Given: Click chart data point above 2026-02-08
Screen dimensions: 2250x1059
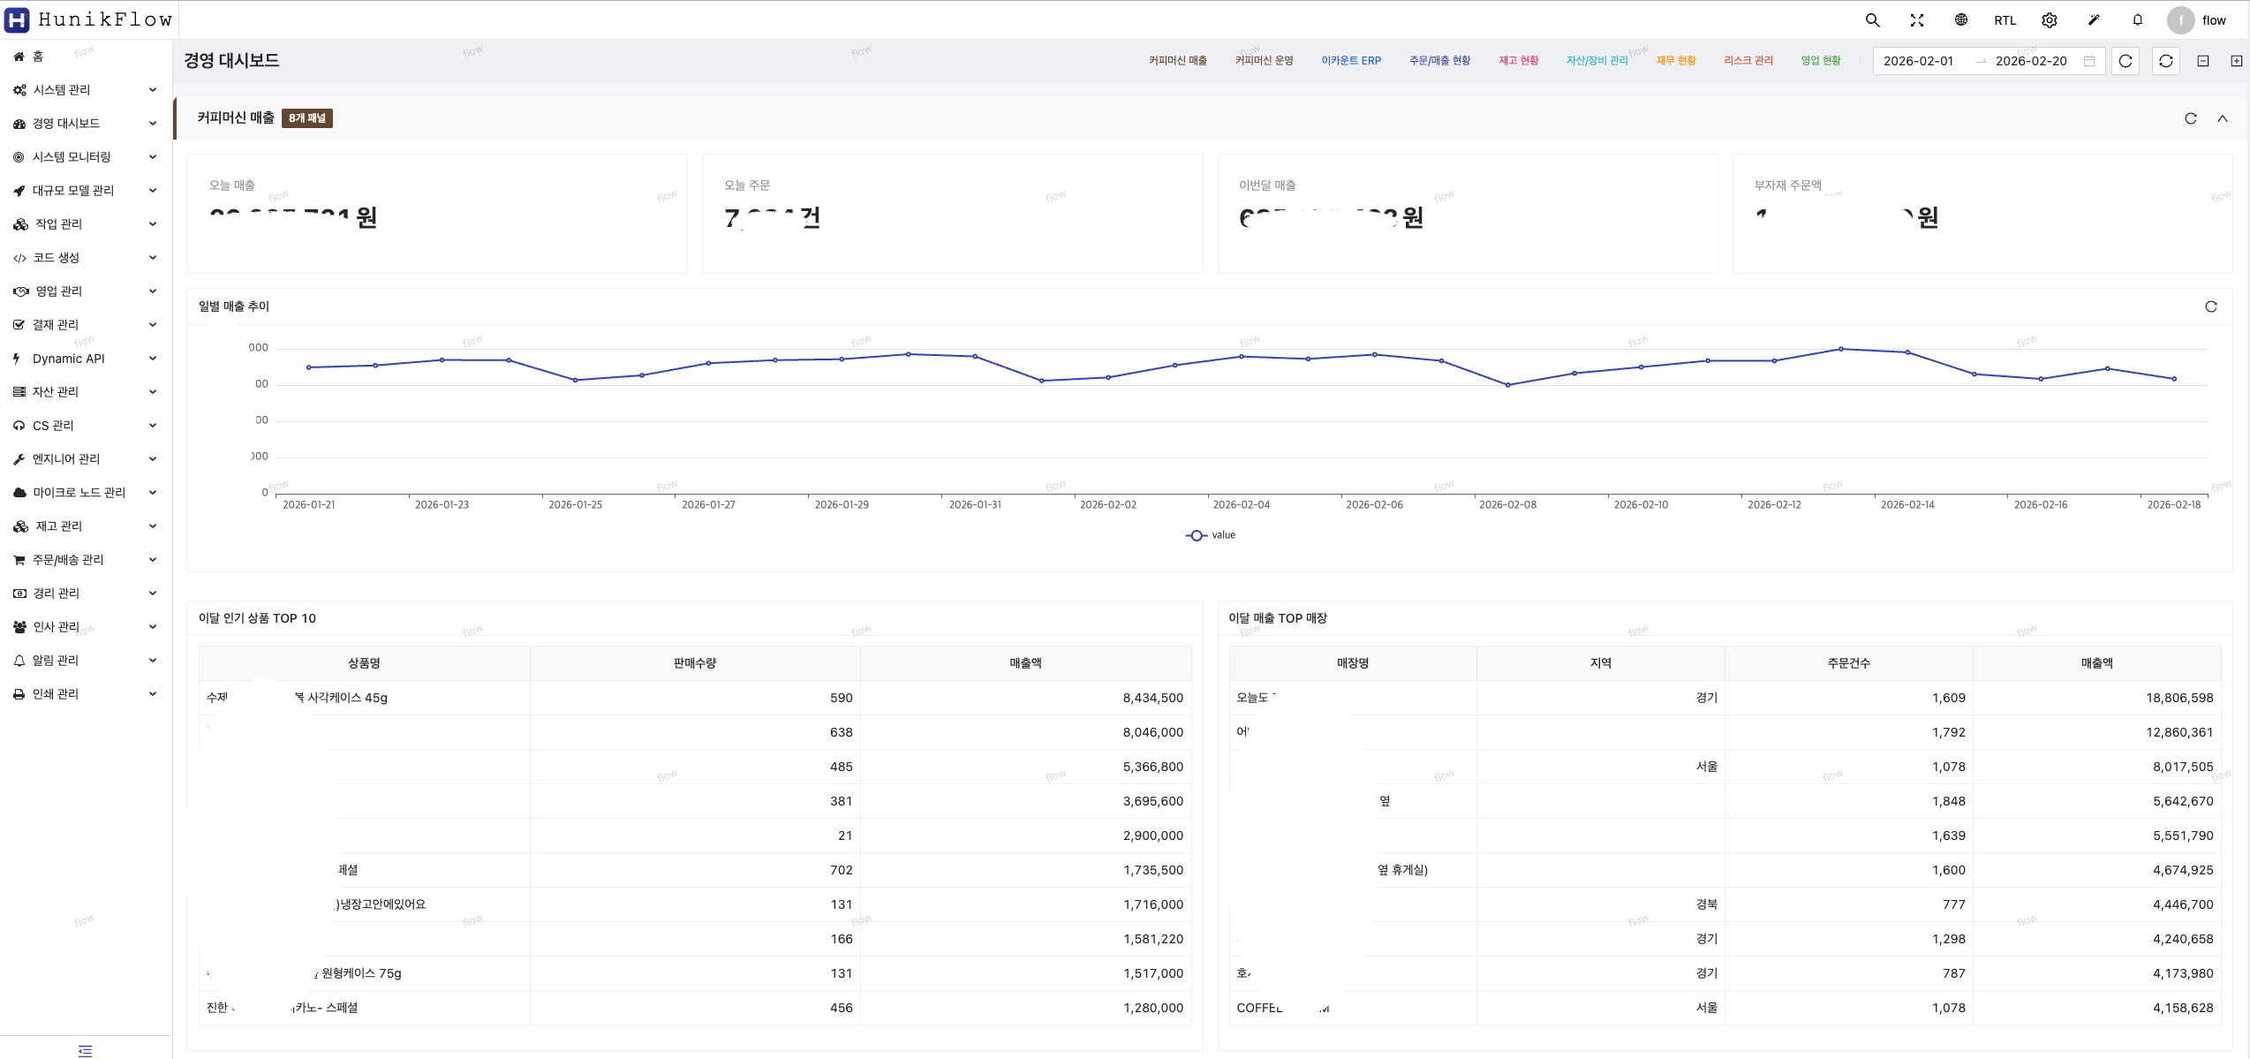Looking at the screenshot, I should 1508,385.
